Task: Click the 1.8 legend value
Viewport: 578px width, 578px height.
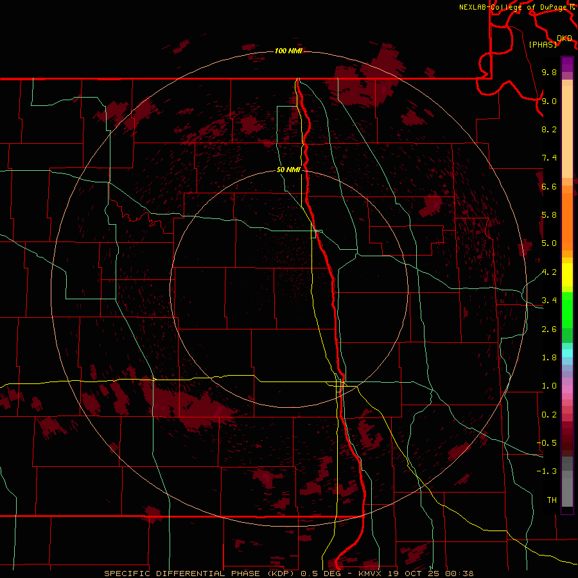Action: pyautogui.click(x=549, y=358)
